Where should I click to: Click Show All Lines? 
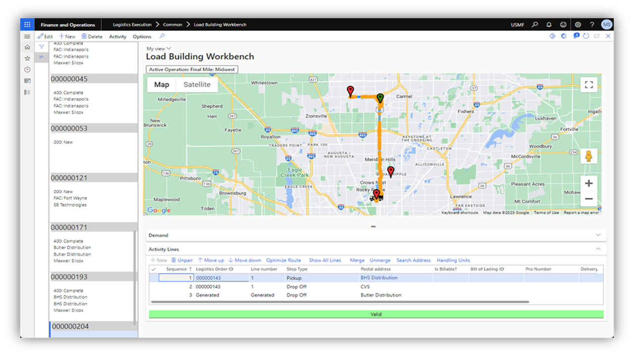(x=325, y=260)
